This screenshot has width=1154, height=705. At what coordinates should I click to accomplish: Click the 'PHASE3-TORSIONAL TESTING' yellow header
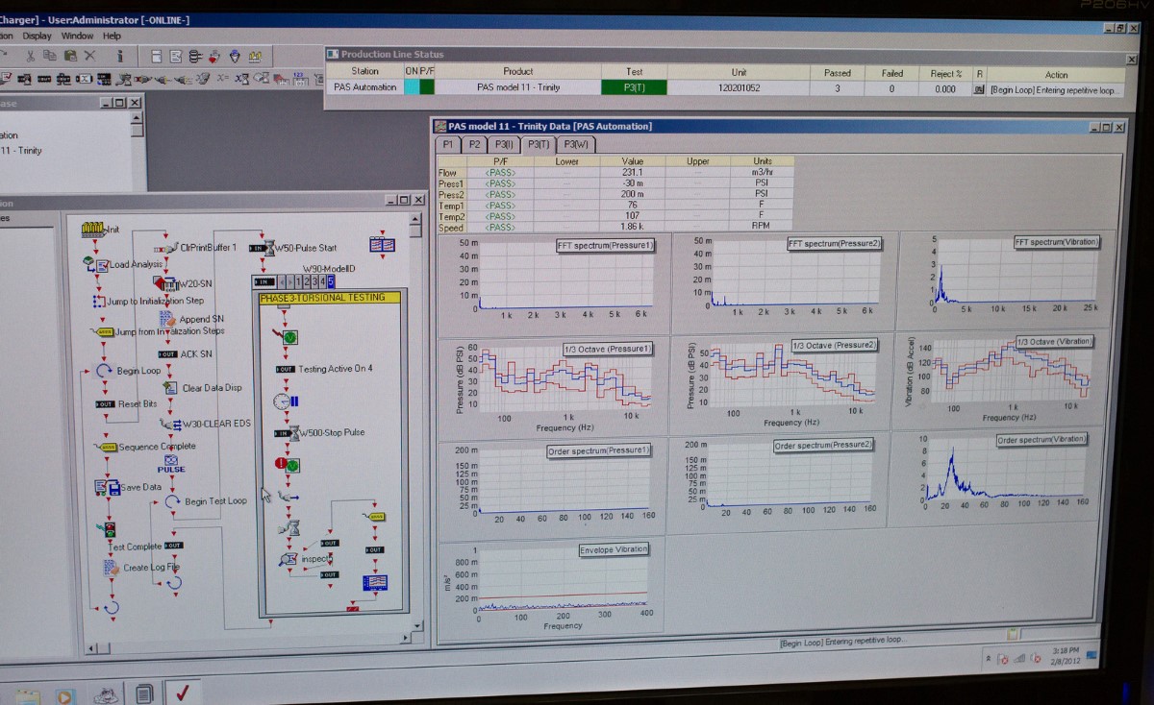tap(329, 298)
